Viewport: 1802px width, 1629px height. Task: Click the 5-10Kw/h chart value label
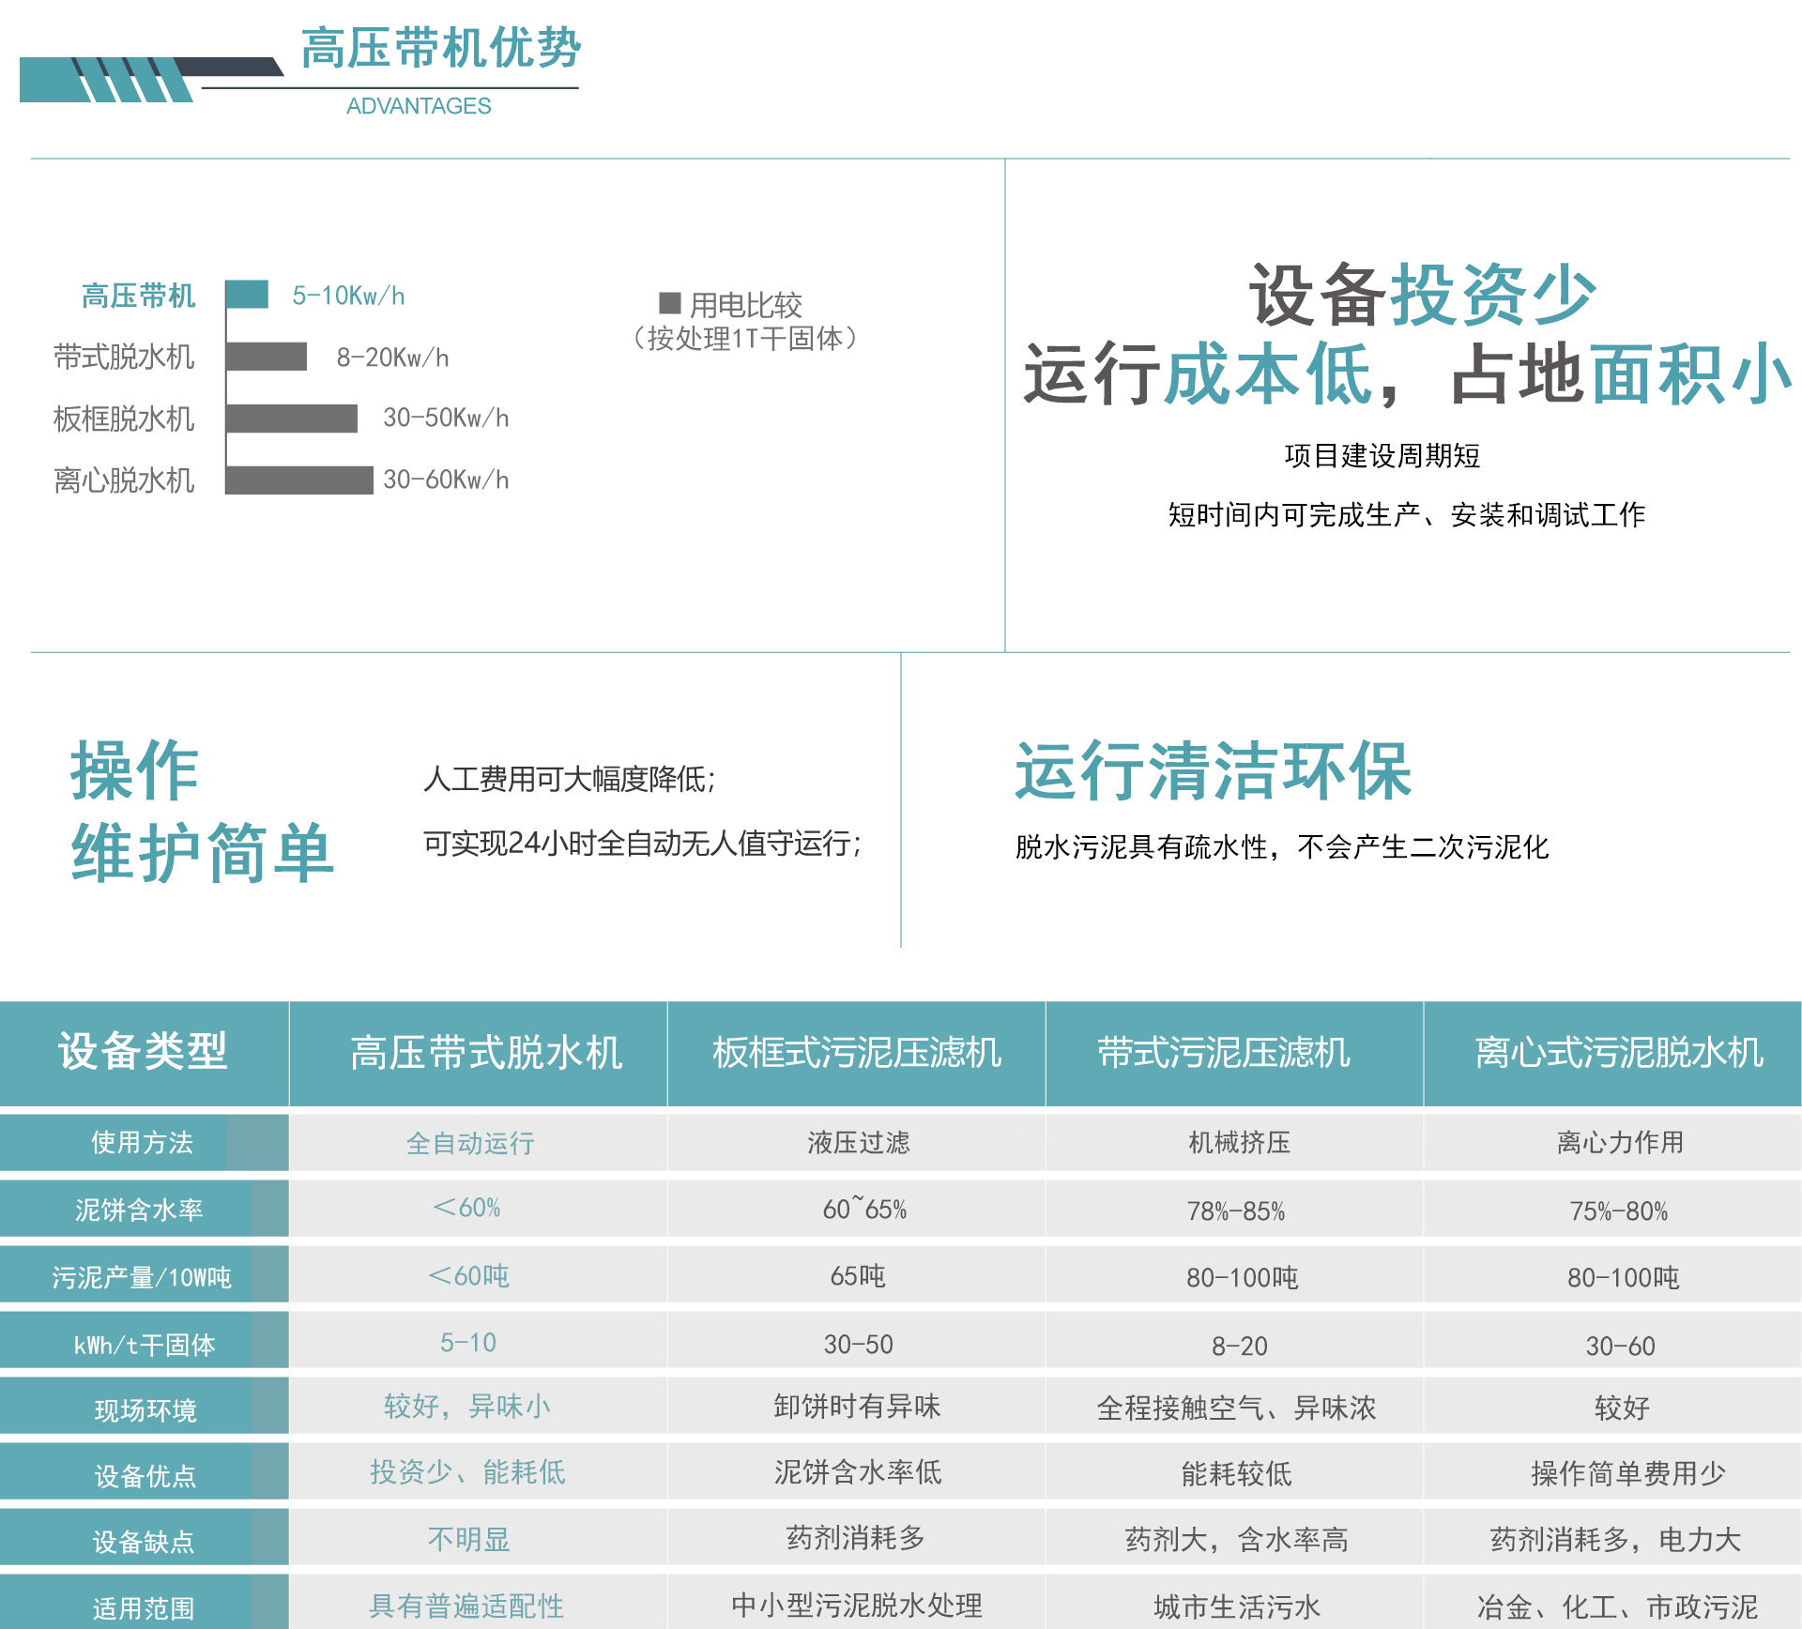(348, 296)
